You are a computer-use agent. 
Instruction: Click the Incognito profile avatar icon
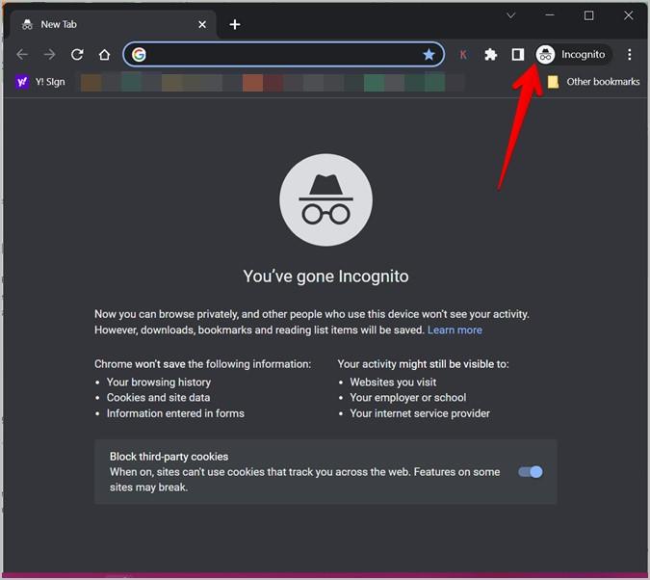click(x=546, y=54)
